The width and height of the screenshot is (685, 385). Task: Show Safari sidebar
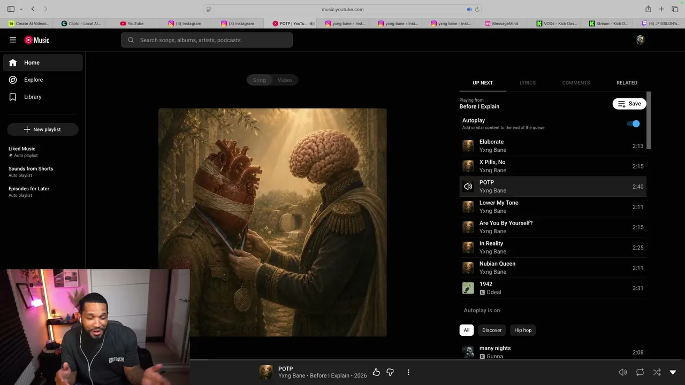(11, 9)
